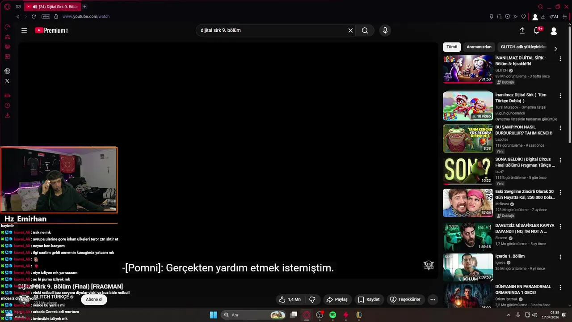Open downloads icon in Opera sidebar
Screen dimensions: 572x322
click(x=7, y=115)
